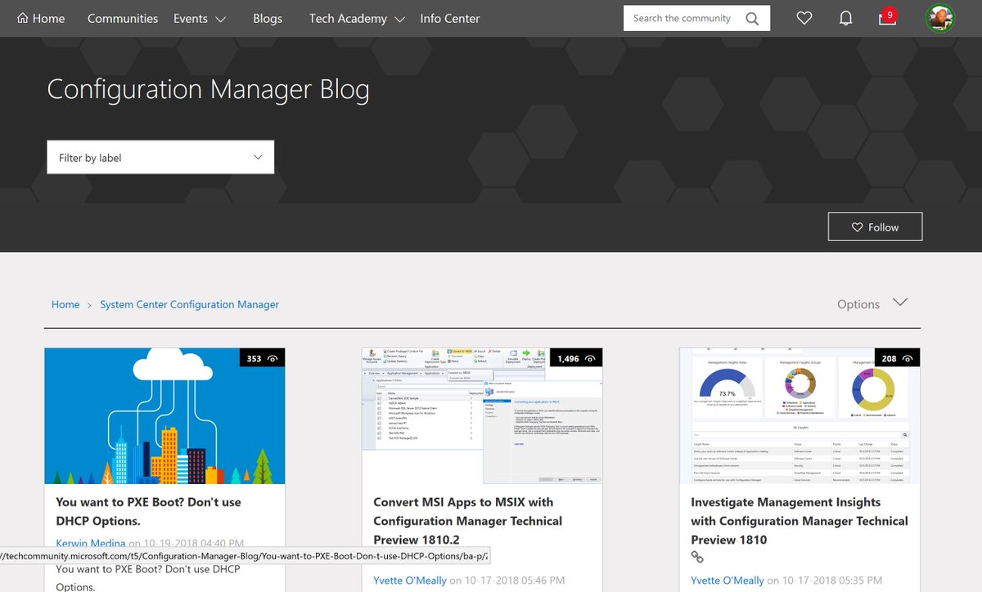Expand the Options menu chevron
The width and height of the screenshot is (982, 592).
[x=900, y=303]
